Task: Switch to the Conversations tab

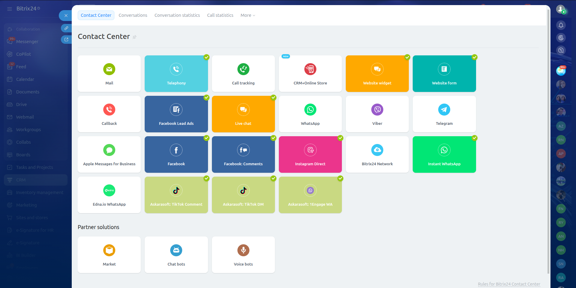Action: 133,15
